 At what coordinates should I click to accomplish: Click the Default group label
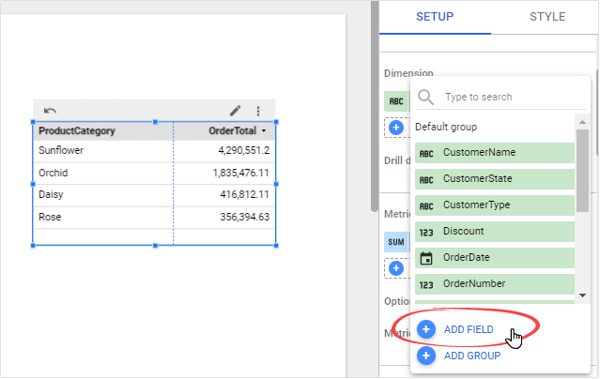(x=446, y=127)
